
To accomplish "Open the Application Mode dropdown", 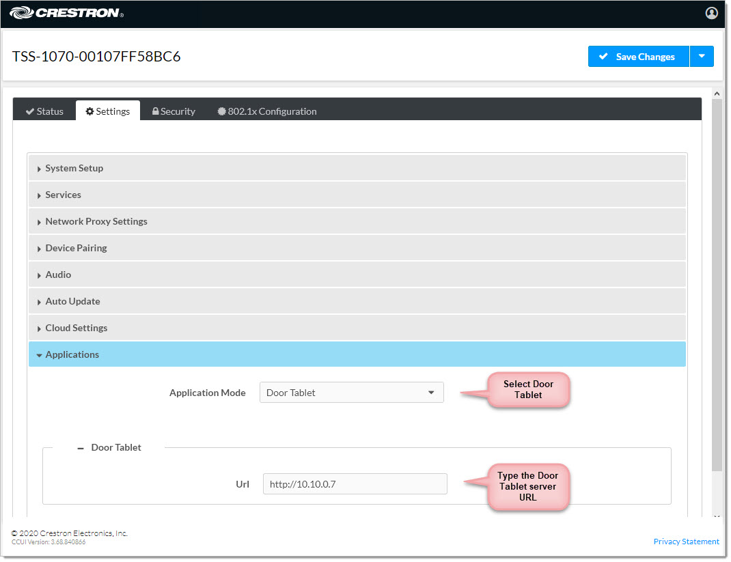I will click(x=351, y=393).
